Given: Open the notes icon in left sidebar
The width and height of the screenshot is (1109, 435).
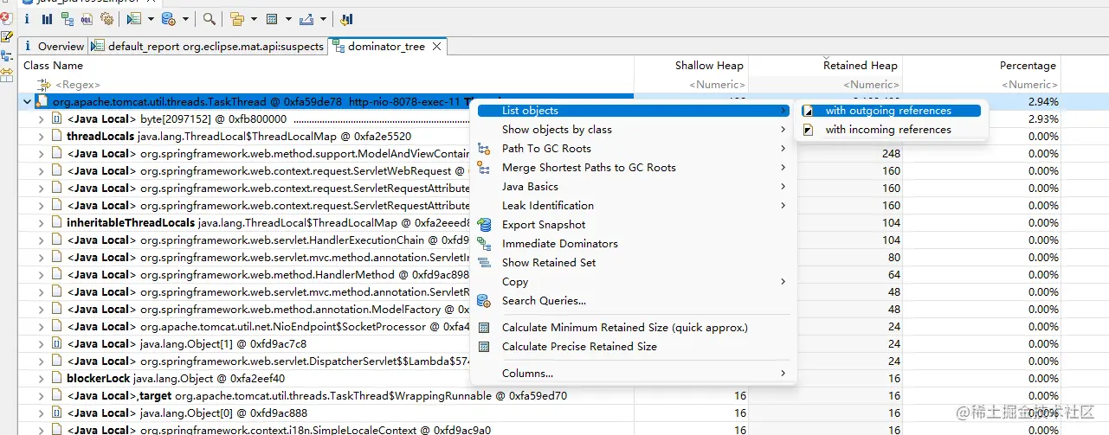Looking at the screenshot, I should (6, 36).
